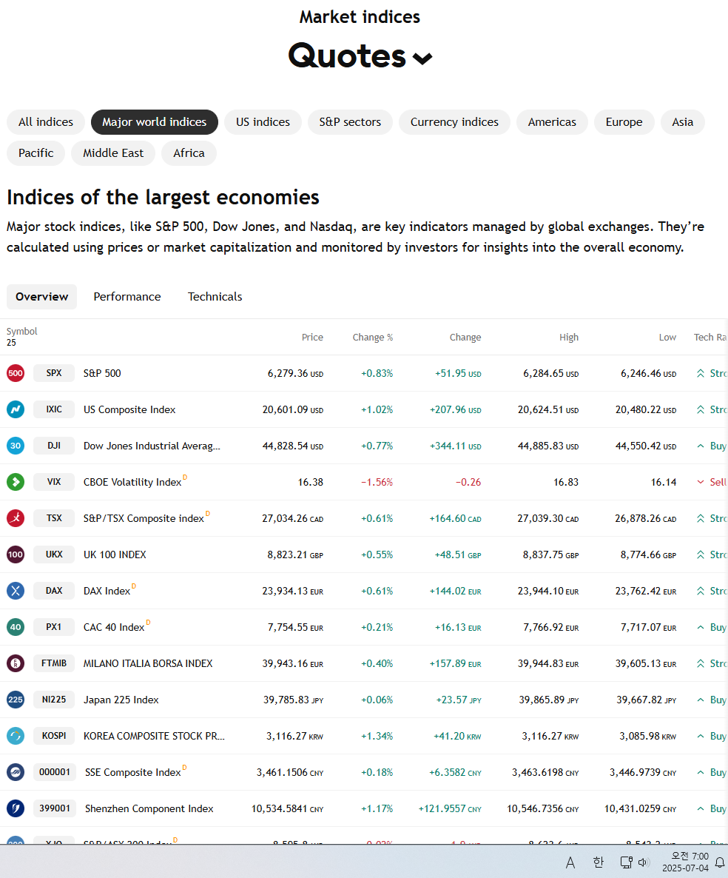Open the Quotes dropdown chevron
The image size is (728, 878).
click(x=422, y=58)
